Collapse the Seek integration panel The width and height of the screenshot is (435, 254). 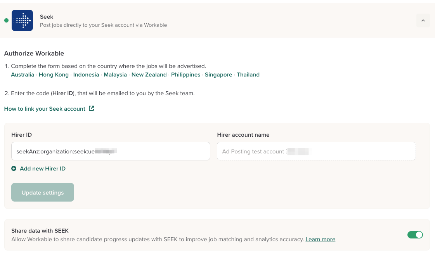(423, 21)
